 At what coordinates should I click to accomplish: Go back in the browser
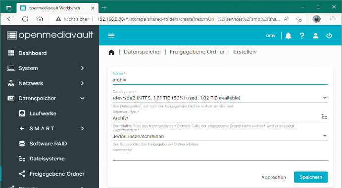(10, 19)
